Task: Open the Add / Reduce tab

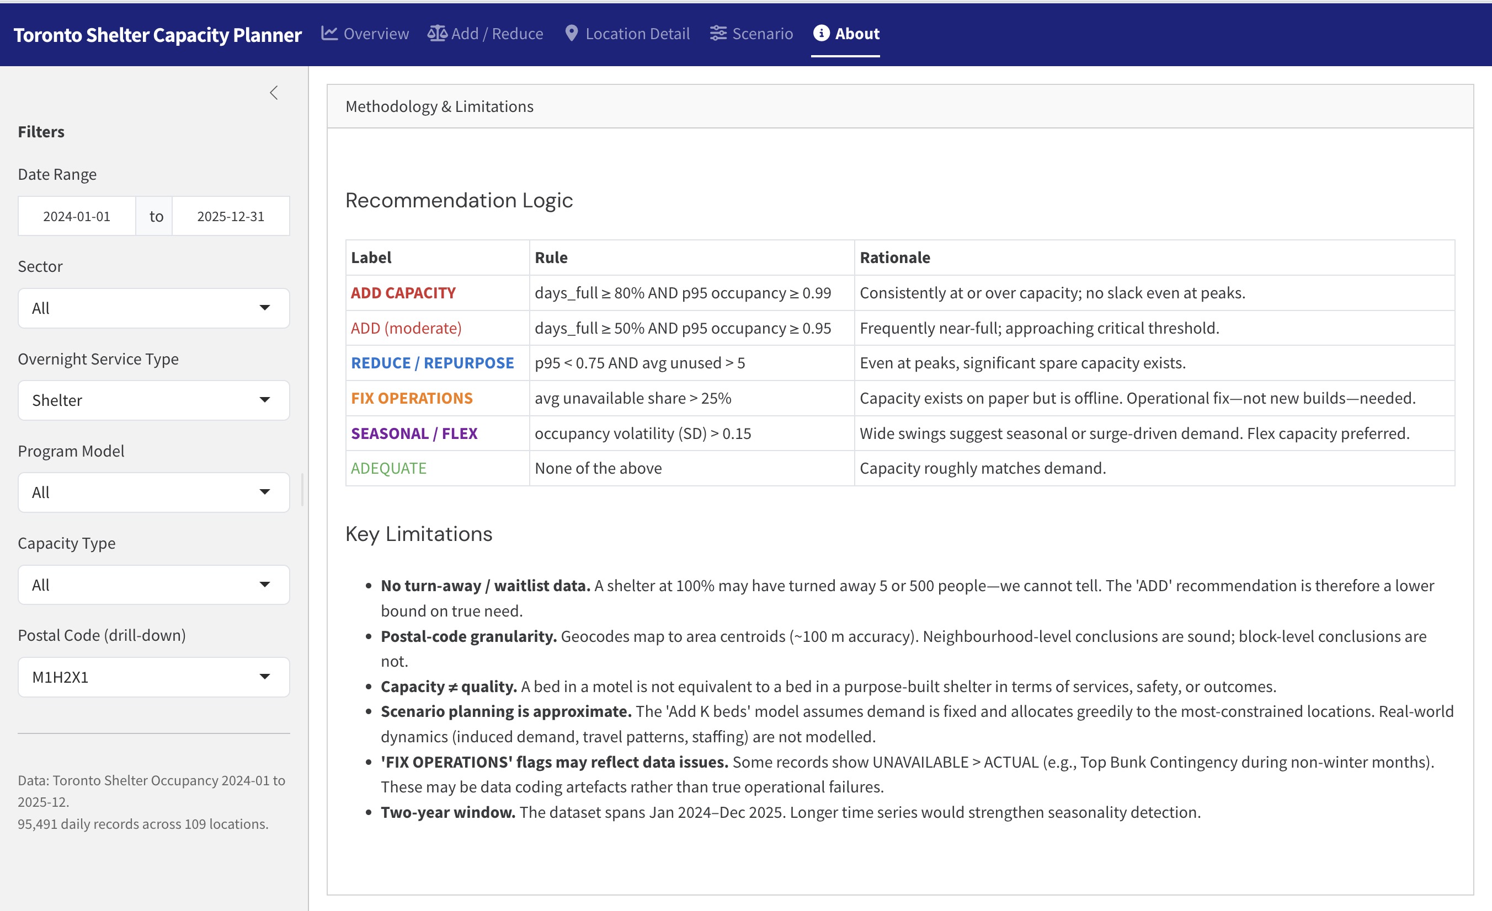Action: pos(497,33)
